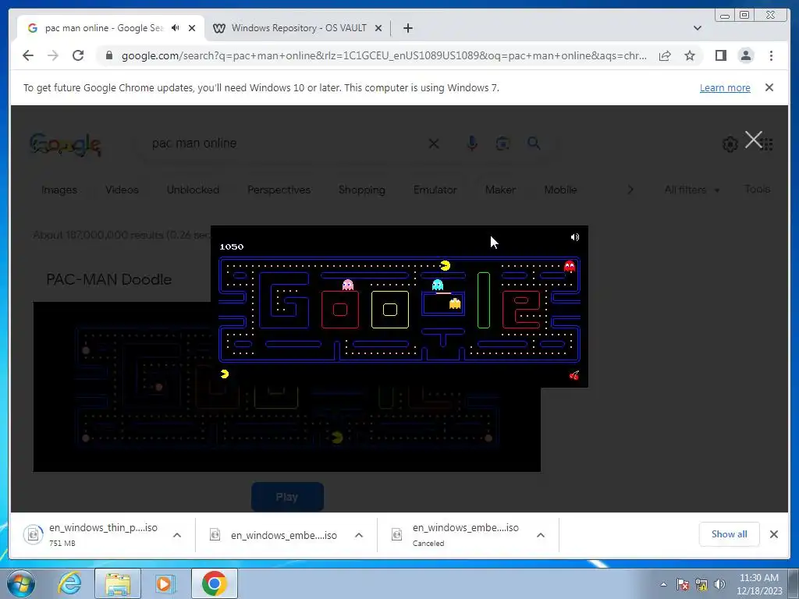Open Chrome side panel
The height and width of the screenshot is (599, 799).
[x=720, y=55]
